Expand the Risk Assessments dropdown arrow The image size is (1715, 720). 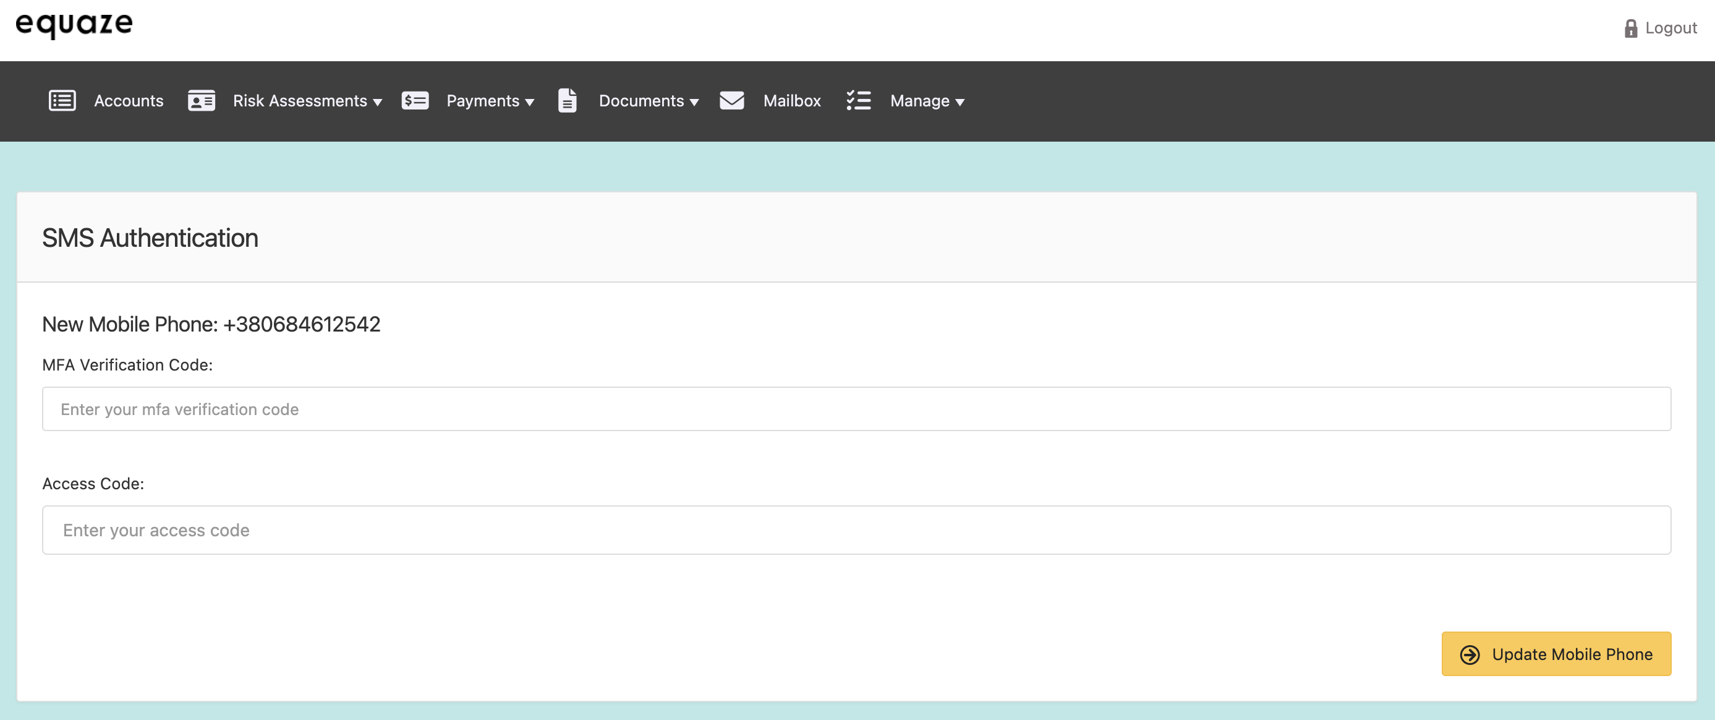[x=378, y=102]
